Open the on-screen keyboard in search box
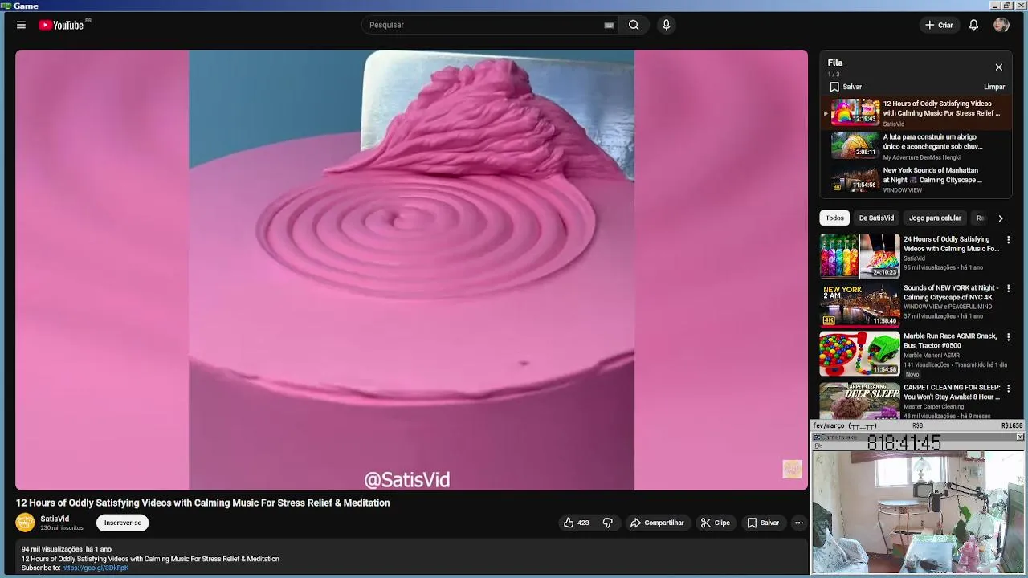 [609, 25]
